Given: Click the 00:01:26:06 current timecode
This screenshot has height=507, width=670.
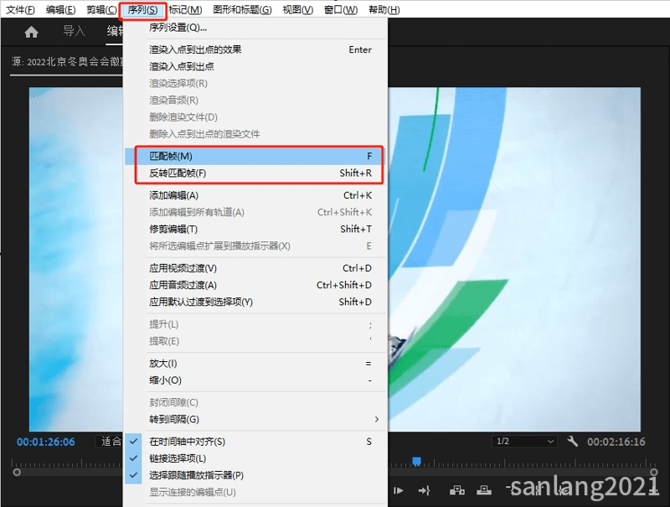Looking at the screenshot, I should [46, 442].
